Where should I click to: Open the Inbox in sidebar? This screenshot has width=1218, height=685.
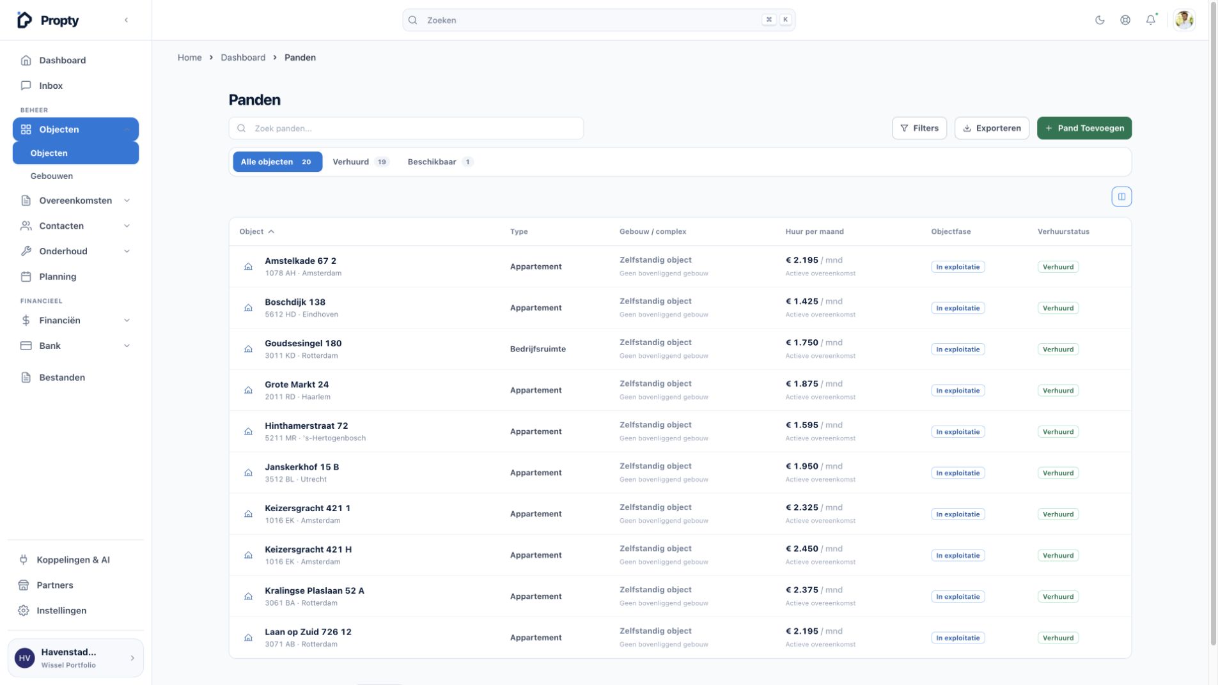pos(75,86)
